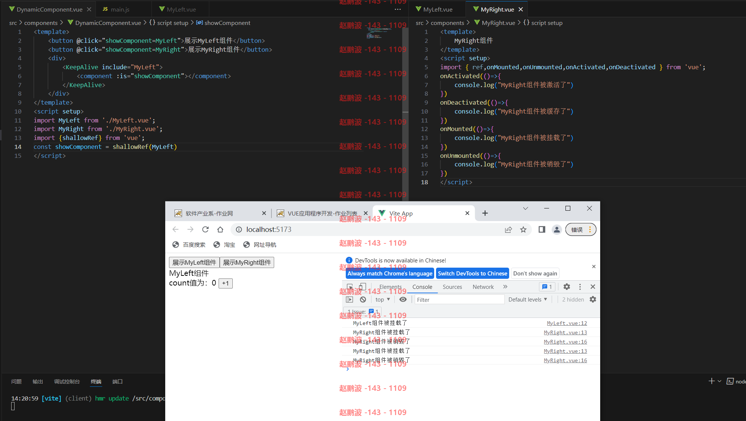Screen dimensions: 746x421
Task: Open the Network DevTools tab
Action: click(x=483, y=287)
